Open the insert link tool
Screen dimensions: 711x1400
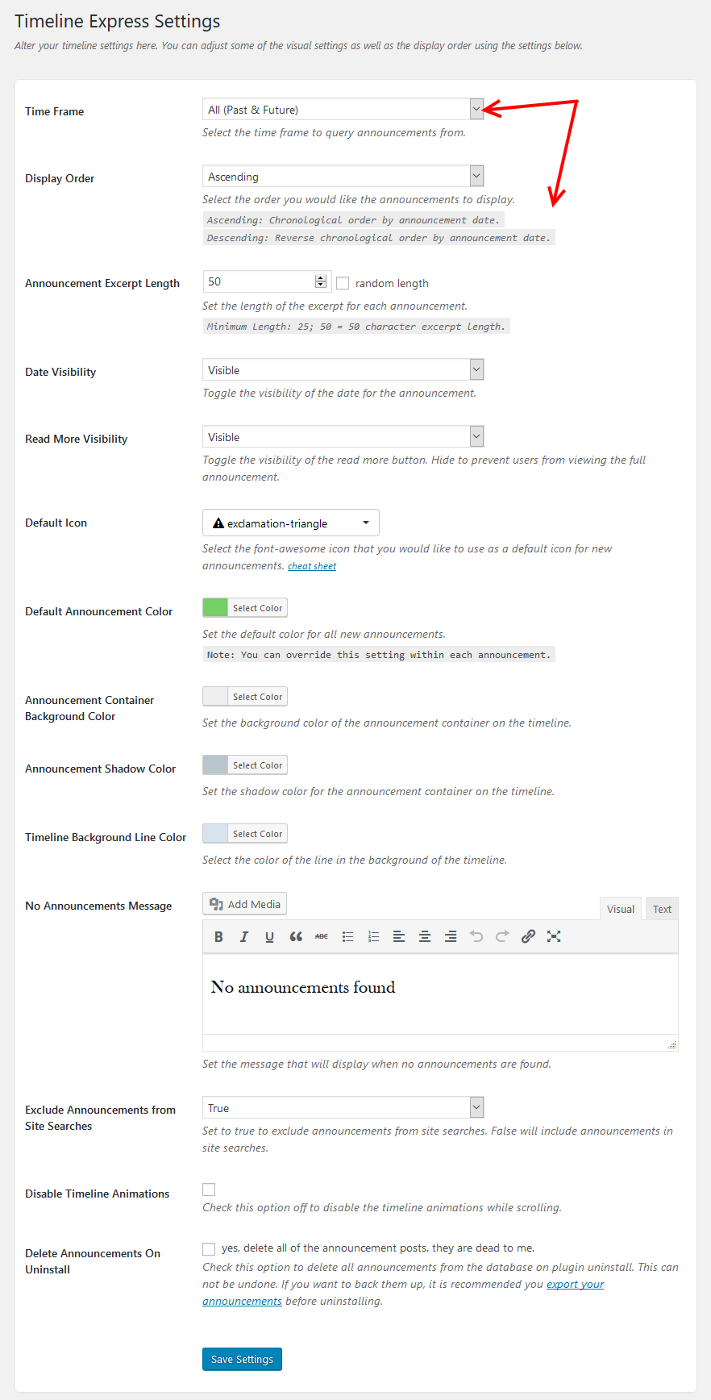[x=528, y=936]
